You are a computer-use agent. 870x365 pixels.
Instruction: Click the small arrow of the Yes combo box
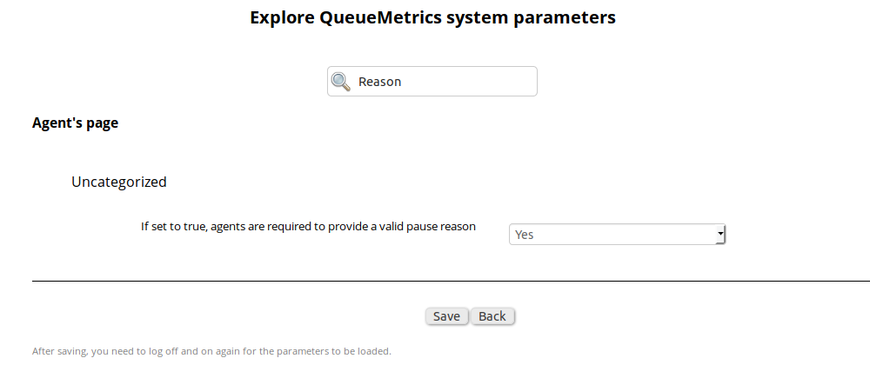720,234
